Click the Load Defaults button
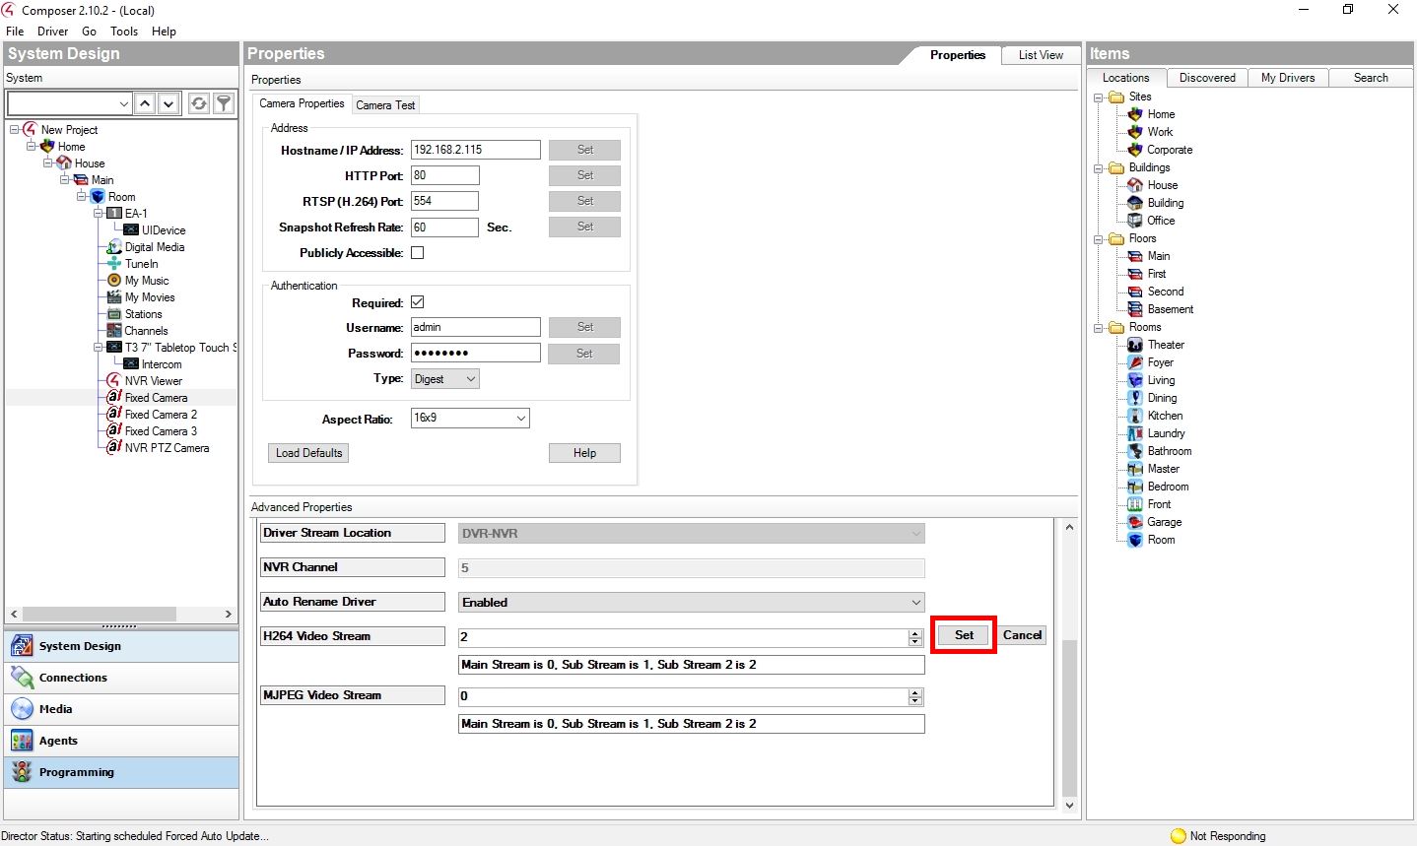The image size is (1417, 846). point(309,453)
